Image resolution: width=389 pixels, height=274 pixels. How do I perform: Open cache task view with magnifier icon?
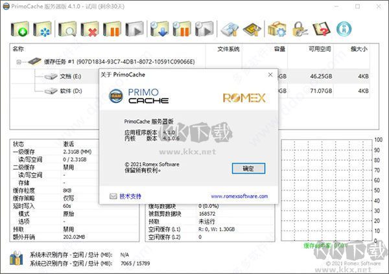pos(67,29)
